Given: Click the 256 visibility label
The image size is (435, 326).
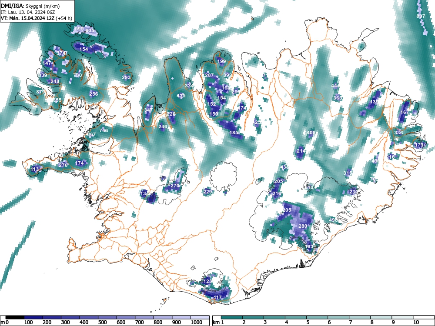Looking at the screenshot, I should tap(94, 94).
